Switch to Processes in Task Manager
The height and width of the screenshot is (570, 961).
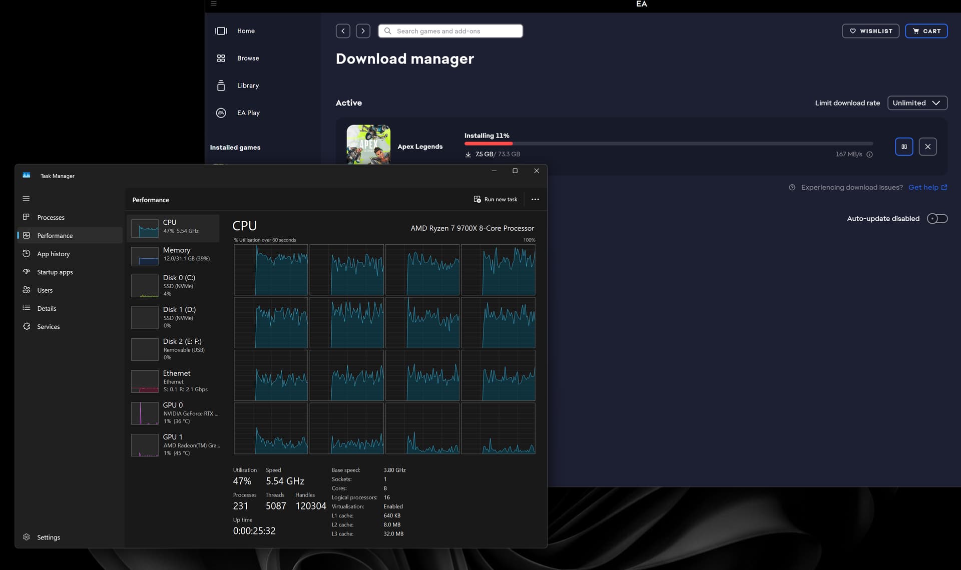tap(51, 217)
